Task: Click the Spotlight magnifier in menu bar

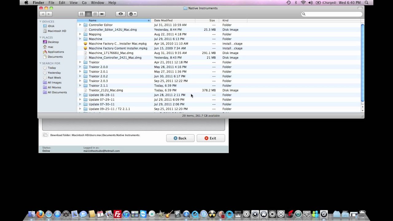Action: point(366,2)
